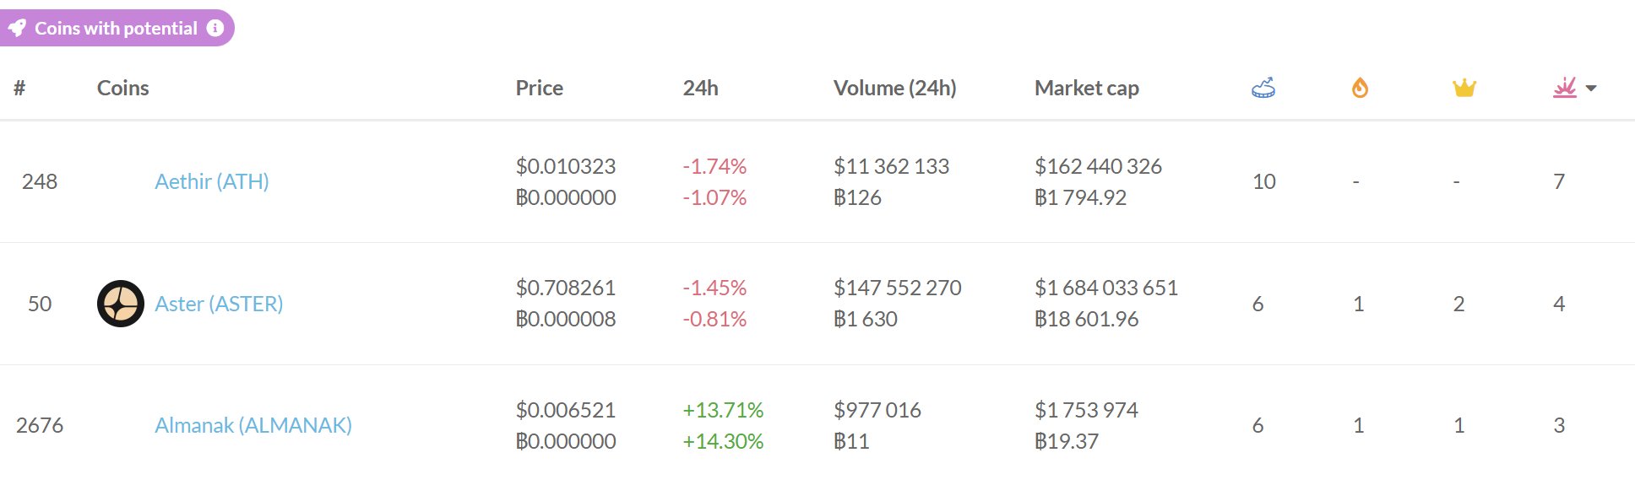Click Almanak's +13.71% 24h change

(x=723, y=410)
